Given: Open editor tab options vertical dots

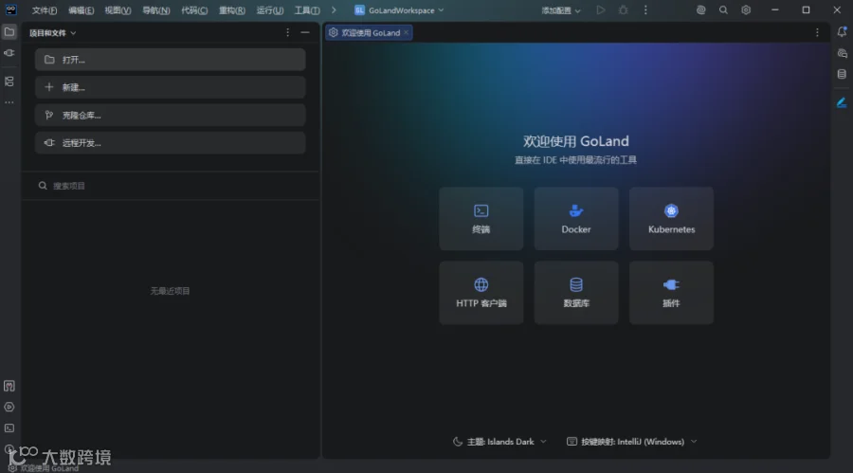Looking at the screenshot, I should (x=817, y=32).
